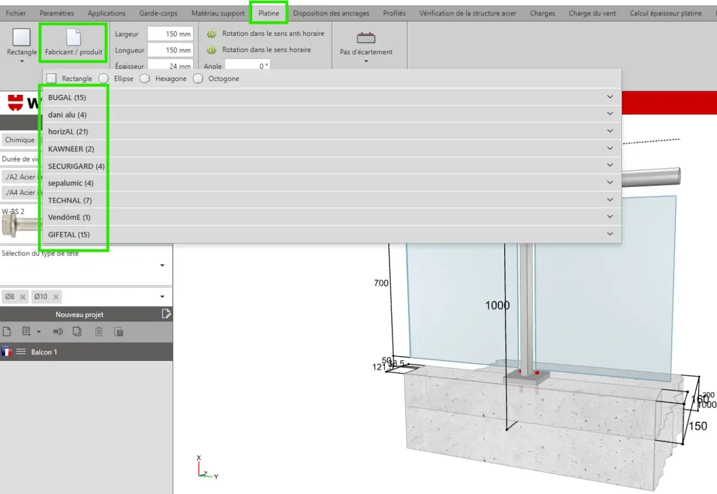Image resolution: width=717 pixels, height=494 pixels.
Task: Open the diameter dropdown beside Ø10
Action: point(163,297)
